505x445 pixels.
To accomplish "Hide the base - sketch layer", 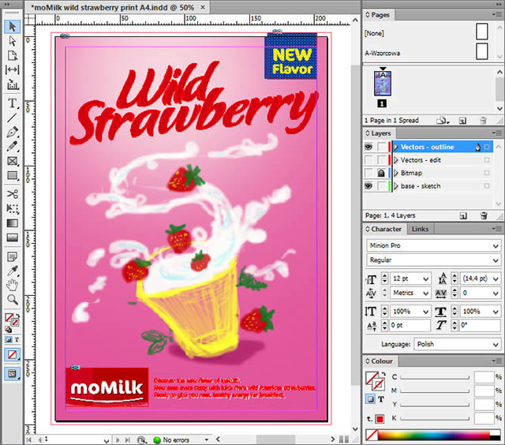I will (x=368, y=186).
